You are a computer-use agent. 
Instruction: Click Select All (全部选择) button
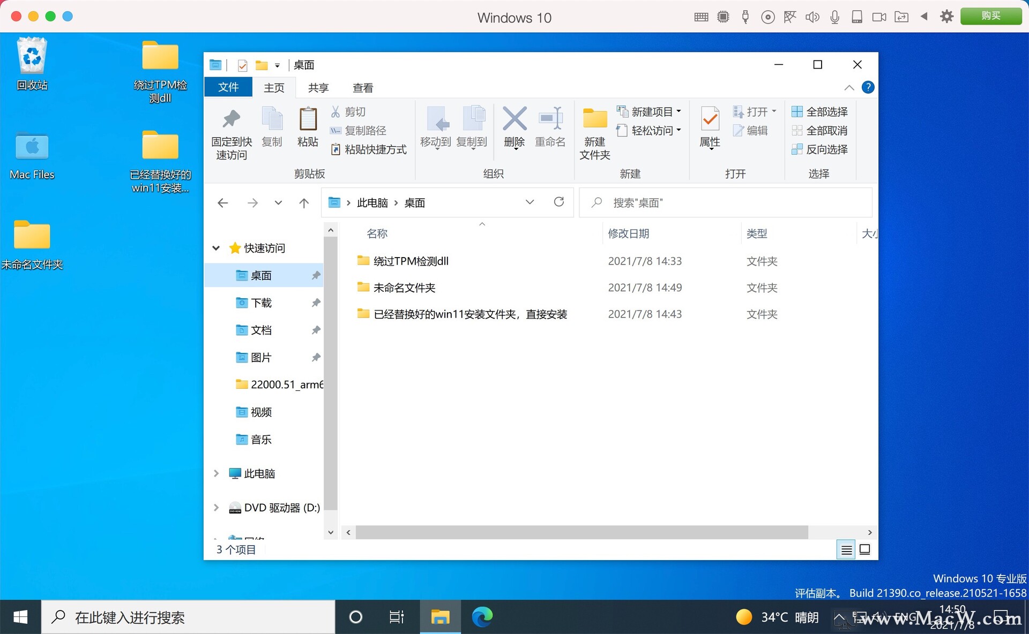click(819, 112)
